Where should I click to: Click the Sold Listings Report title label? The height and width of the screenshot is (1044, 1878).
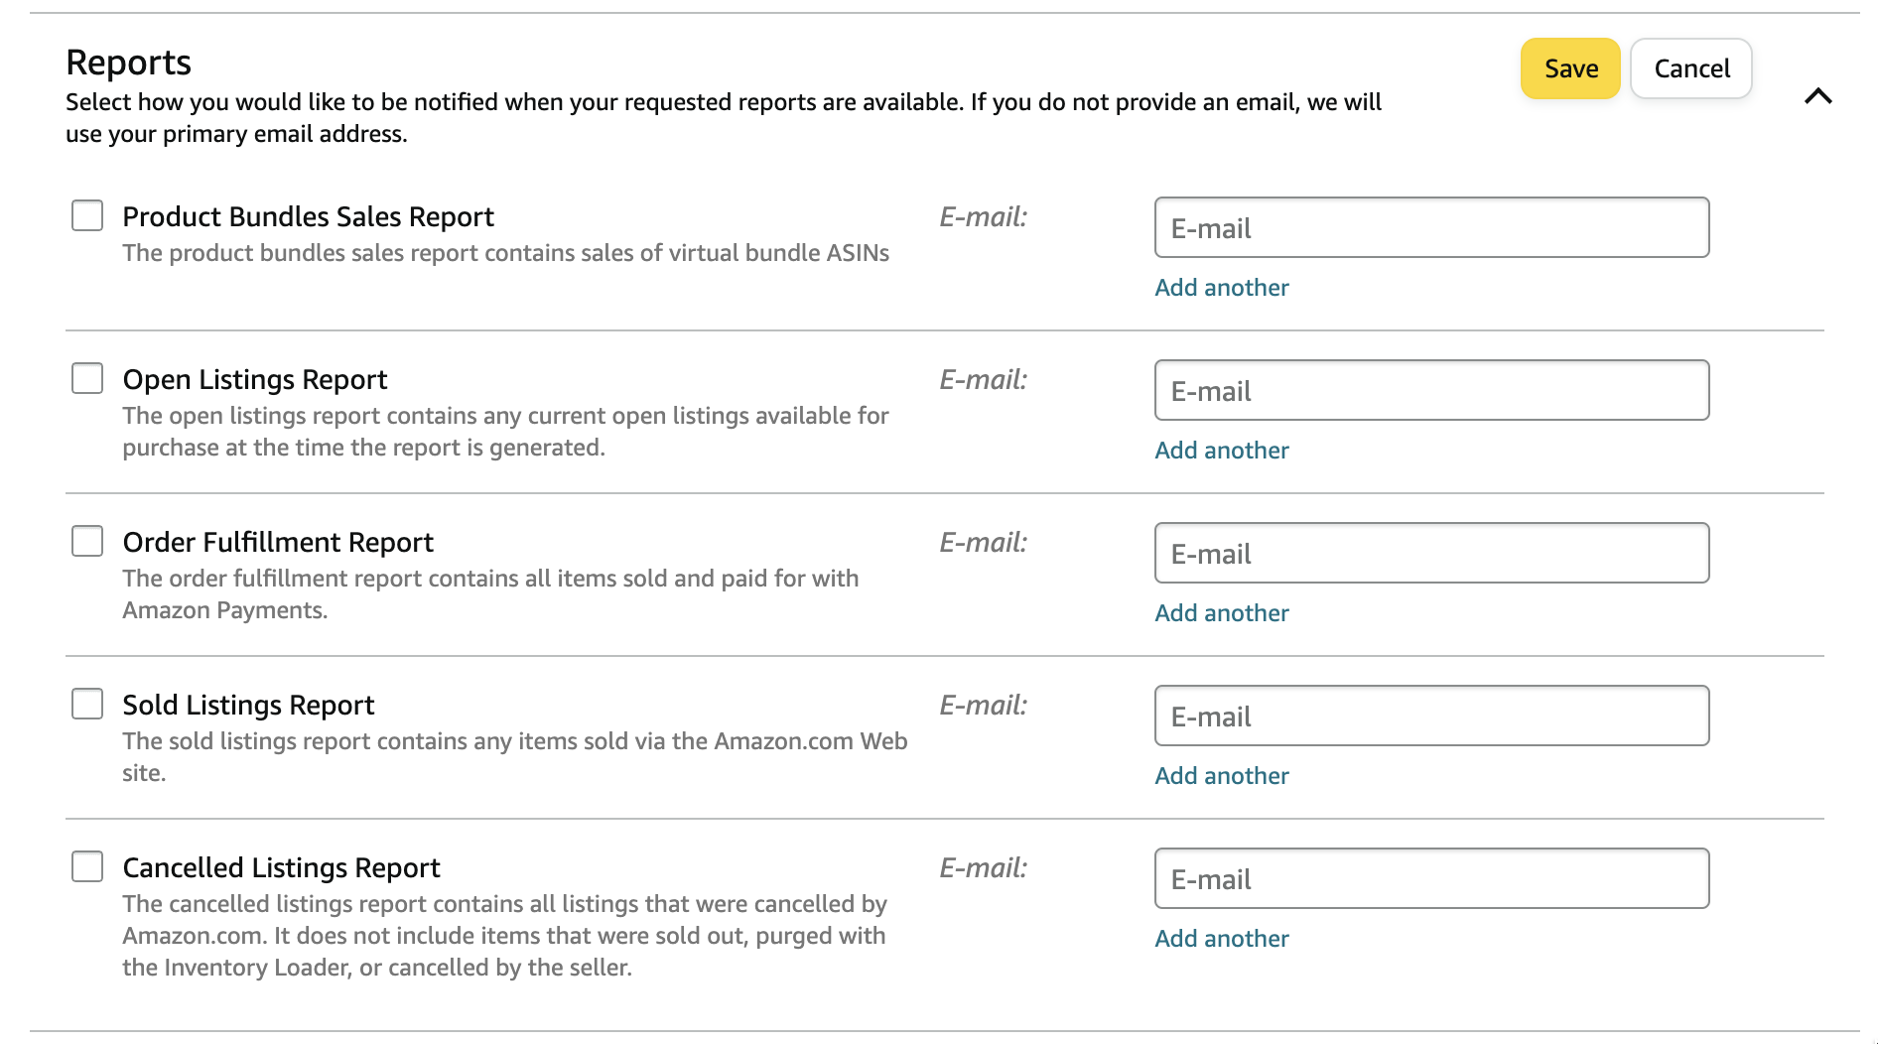(248, 706)
